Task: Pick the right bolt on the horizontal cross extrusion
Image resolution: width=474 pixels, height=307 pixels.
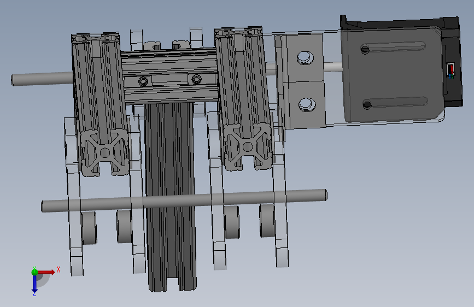Action: [x=196, y=79]
